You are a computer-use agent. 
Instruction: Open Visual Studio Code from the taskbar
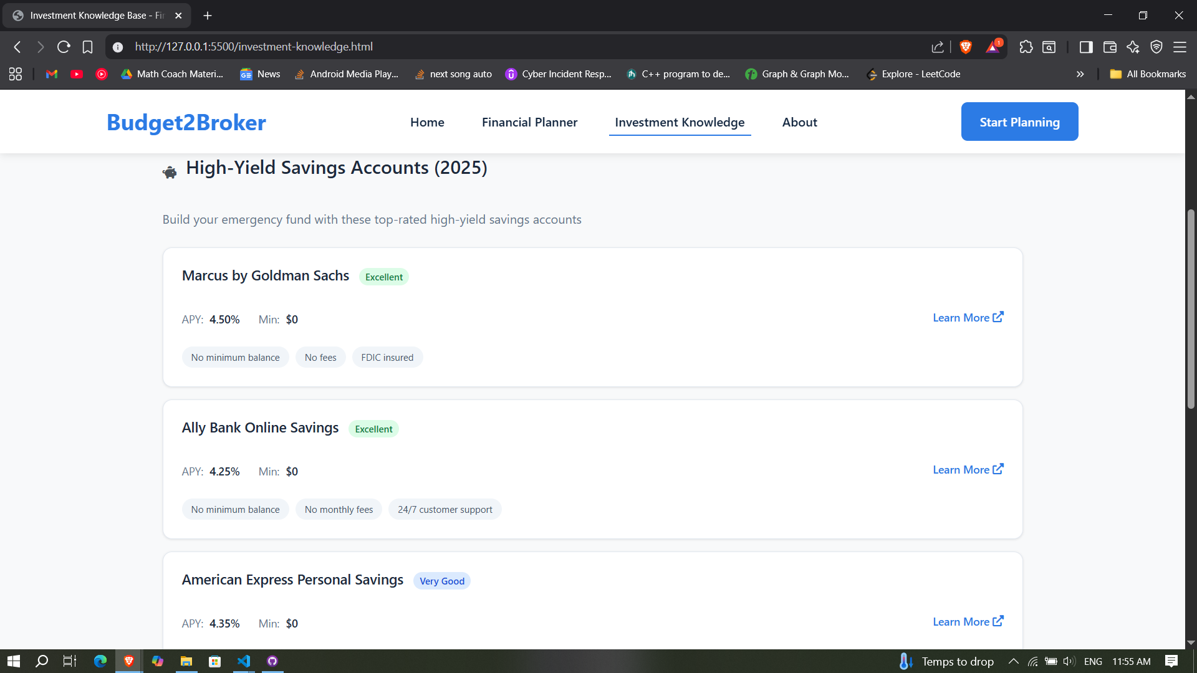243,661
